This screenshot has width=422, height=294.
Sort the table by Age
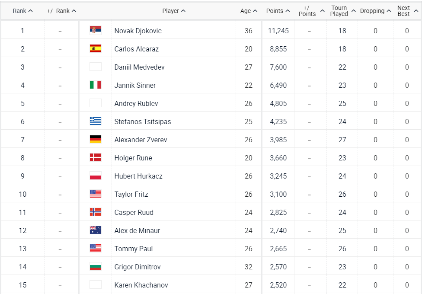[x=249, y=11]
